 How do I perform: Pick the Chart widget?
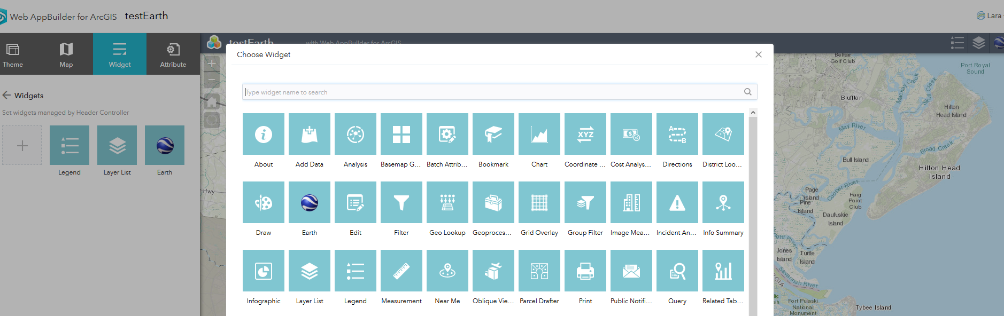(x=539, y=134)
